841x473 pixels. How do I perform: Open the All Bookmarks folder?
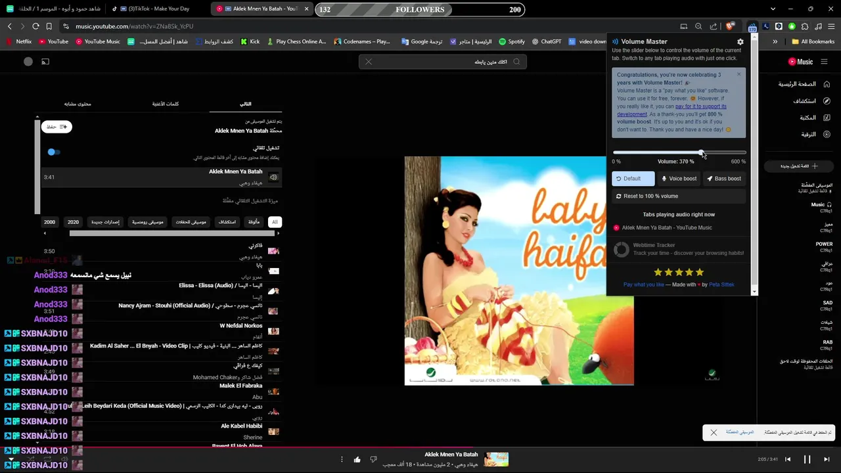(813, 41)
